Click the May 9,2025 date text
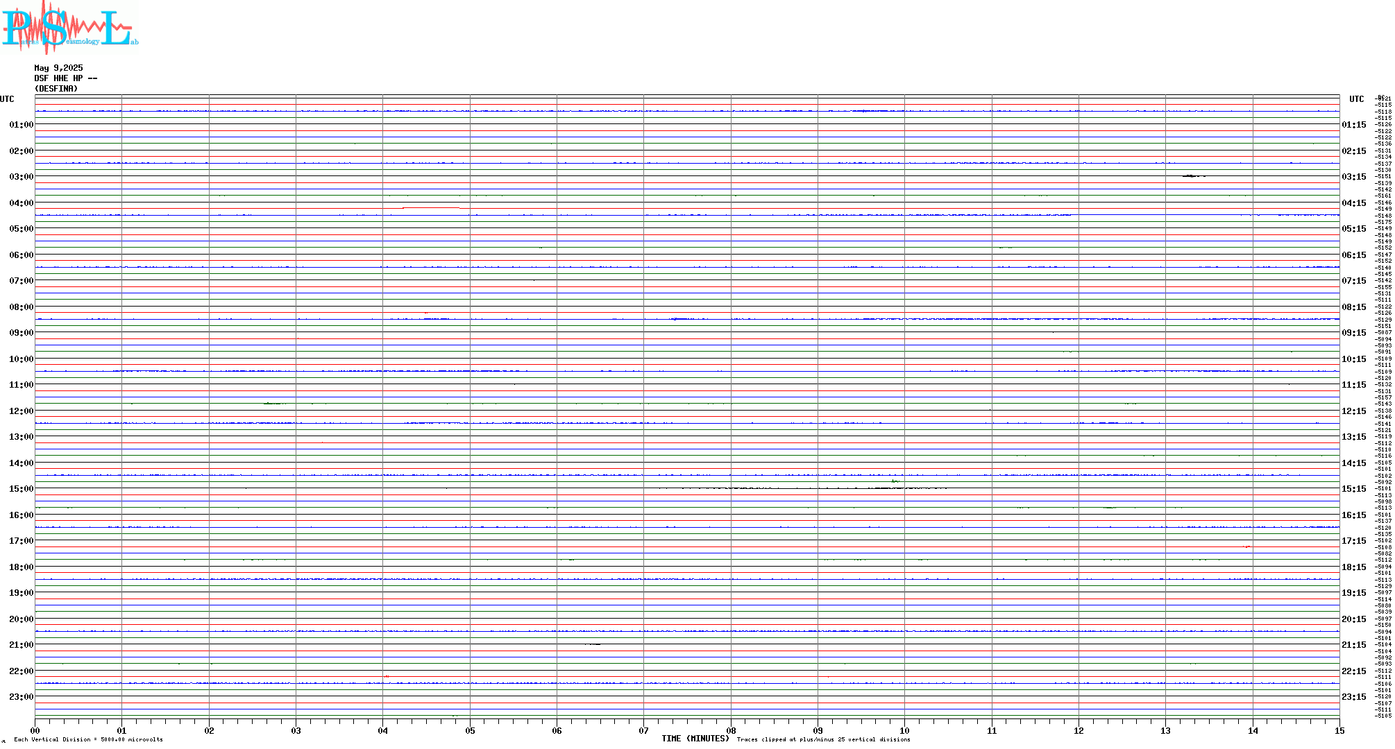1395x749 pixels. click(58, 68)
